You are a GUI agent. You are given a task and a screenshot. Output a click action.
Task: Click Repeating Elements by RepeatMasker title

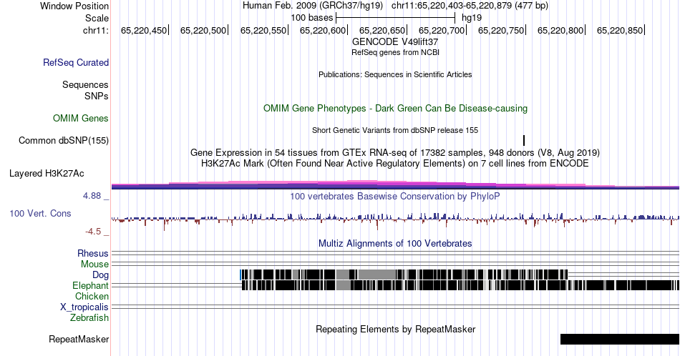[x=396, y=329]
